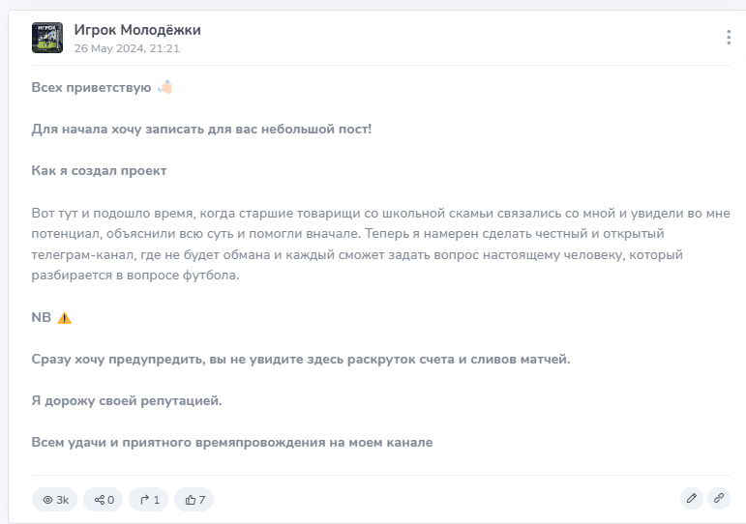Screen dimensions: 746x524
Task: Click the line "Я дорожу своей репутацией."
Action: click(x=127, y=401)
